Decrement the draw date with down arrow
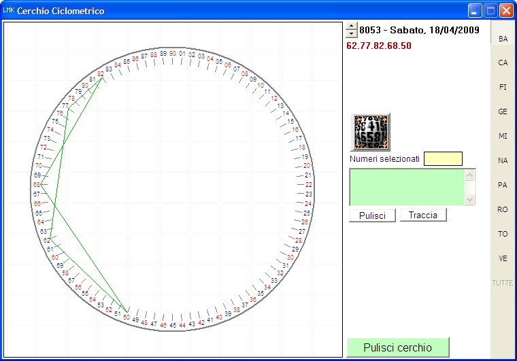Image resolution: width=517 pixels, height=361 pixels. click(351, 34)
